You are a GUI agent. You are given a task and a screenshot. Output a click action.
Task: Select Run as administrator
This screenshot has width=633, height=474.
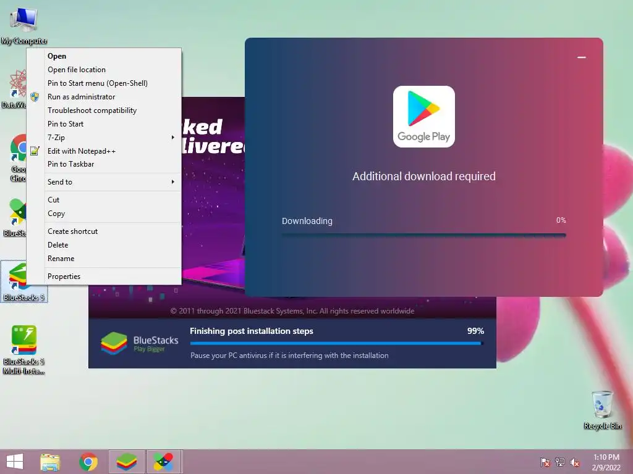104,97
